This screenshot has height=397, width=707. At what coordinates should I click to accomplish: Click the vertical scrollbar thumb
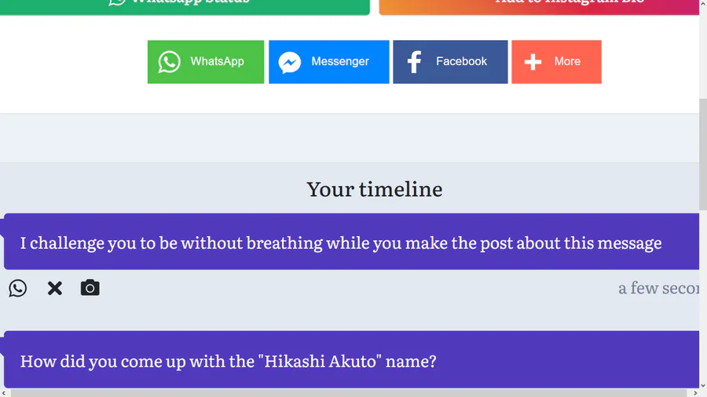(702, 153)
